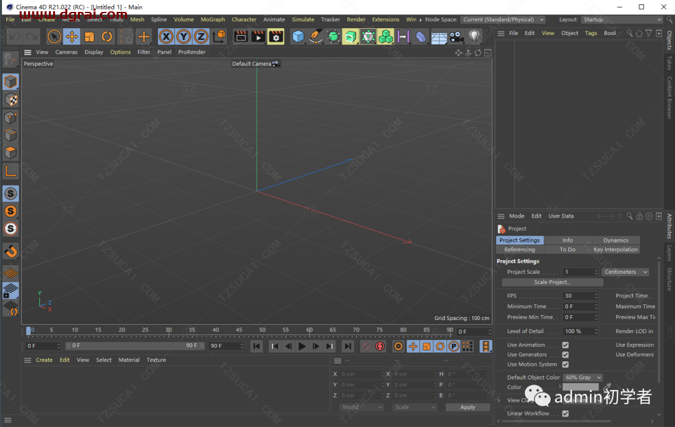
Task: Switch the coordinate system icon
Action: [219, 37]
